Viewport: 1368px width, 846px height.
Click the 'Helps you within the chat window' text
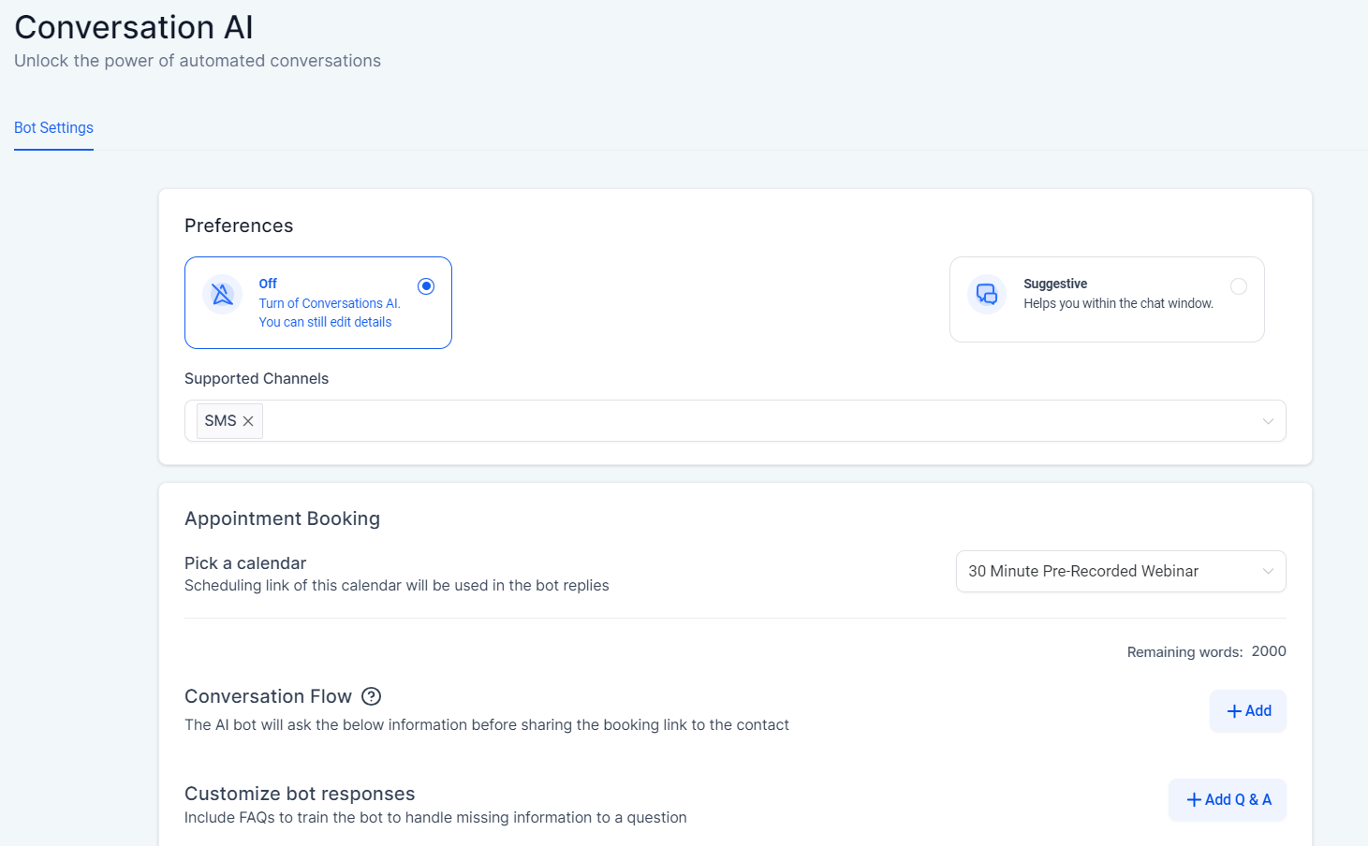(x=1118, y=303)
